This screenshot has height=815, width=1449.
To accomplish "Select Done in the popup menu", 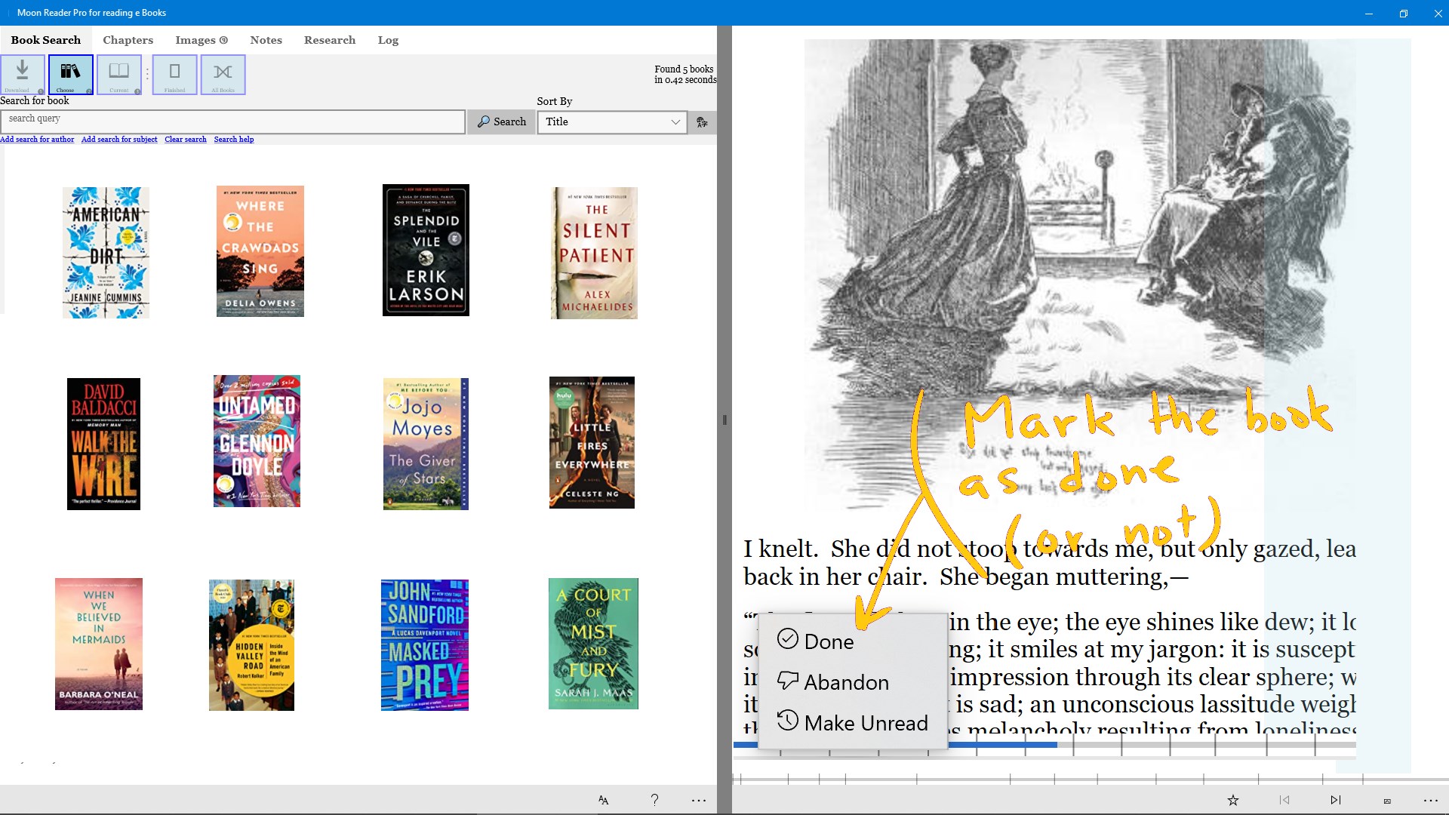I will click(828, 641).
